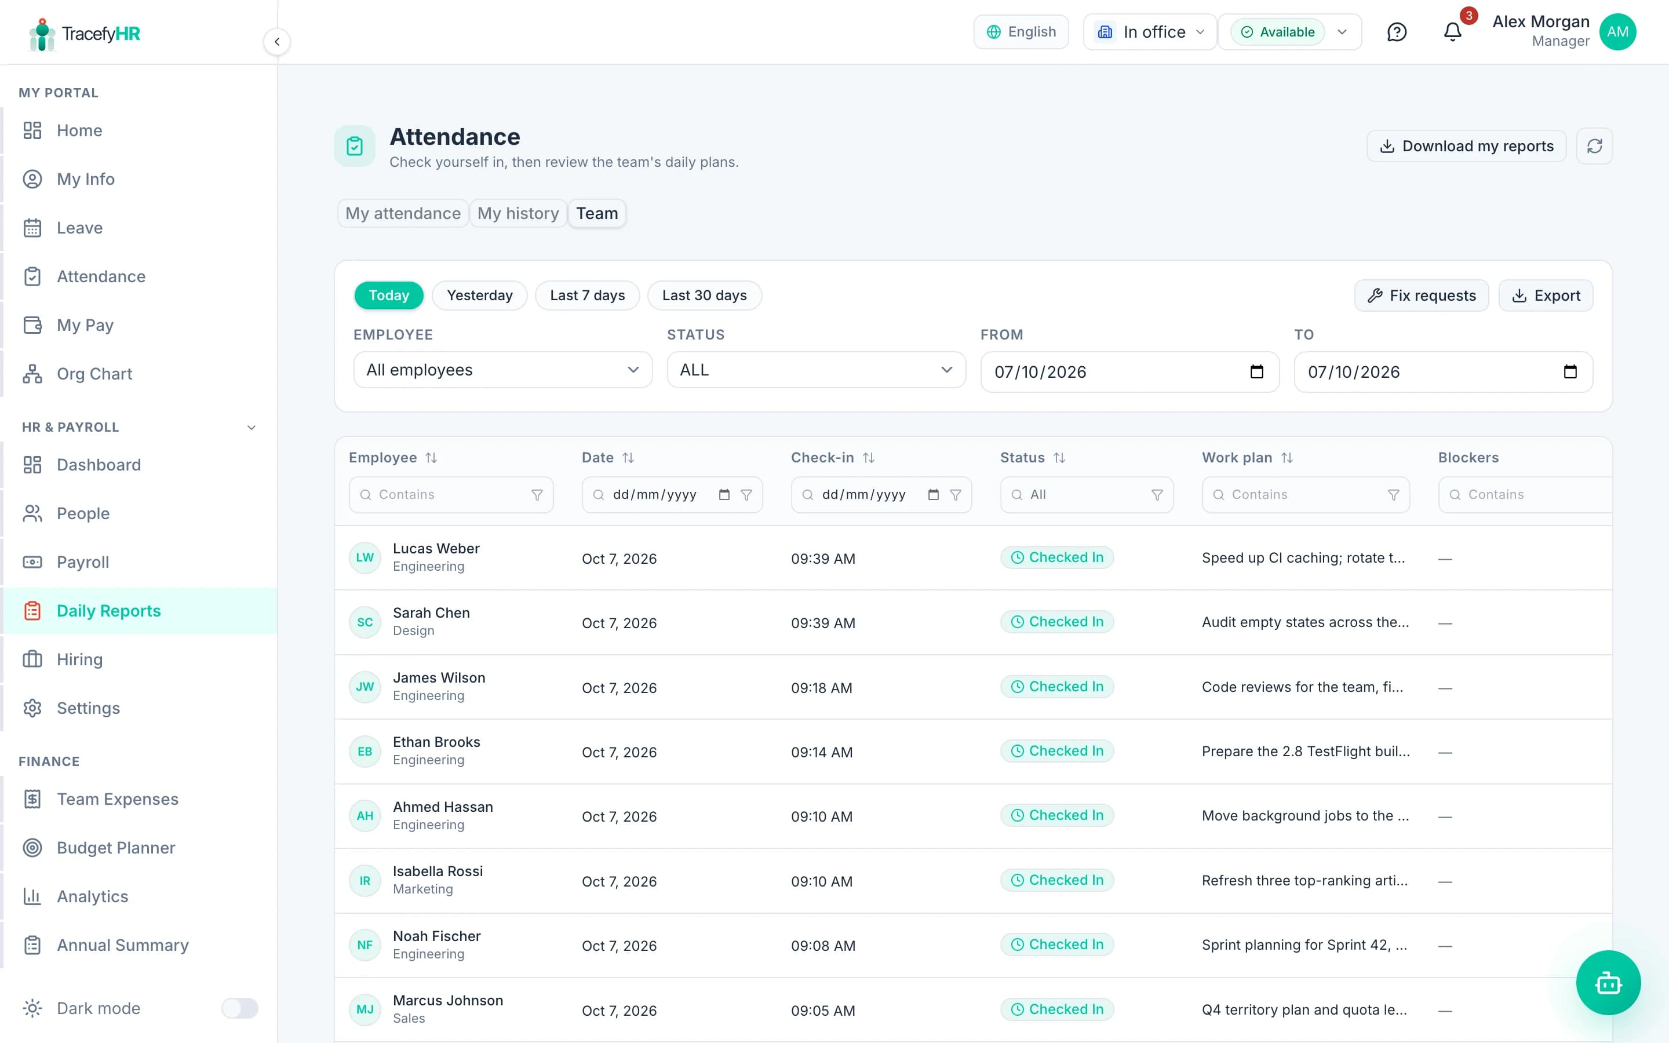Click the Sarah Chen employee name
The width and height of the screenshot is (1669, 1043).
point(431,612)
